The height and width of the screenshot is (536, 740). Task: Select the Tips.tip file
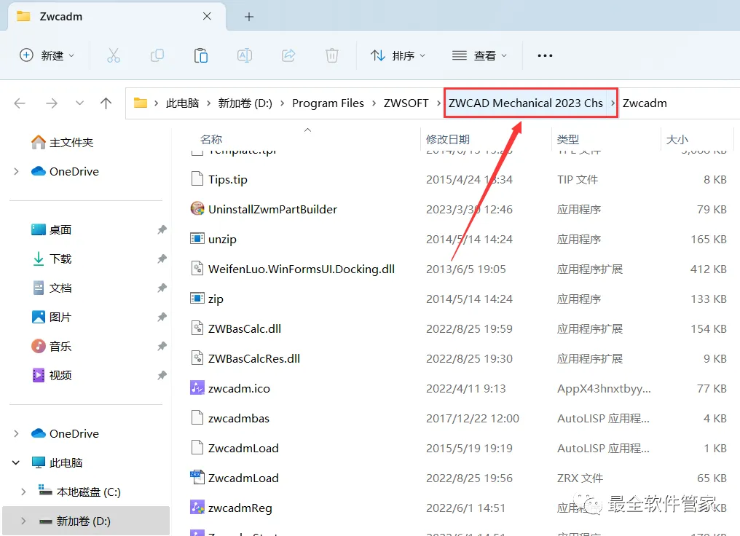coord(227,180)
